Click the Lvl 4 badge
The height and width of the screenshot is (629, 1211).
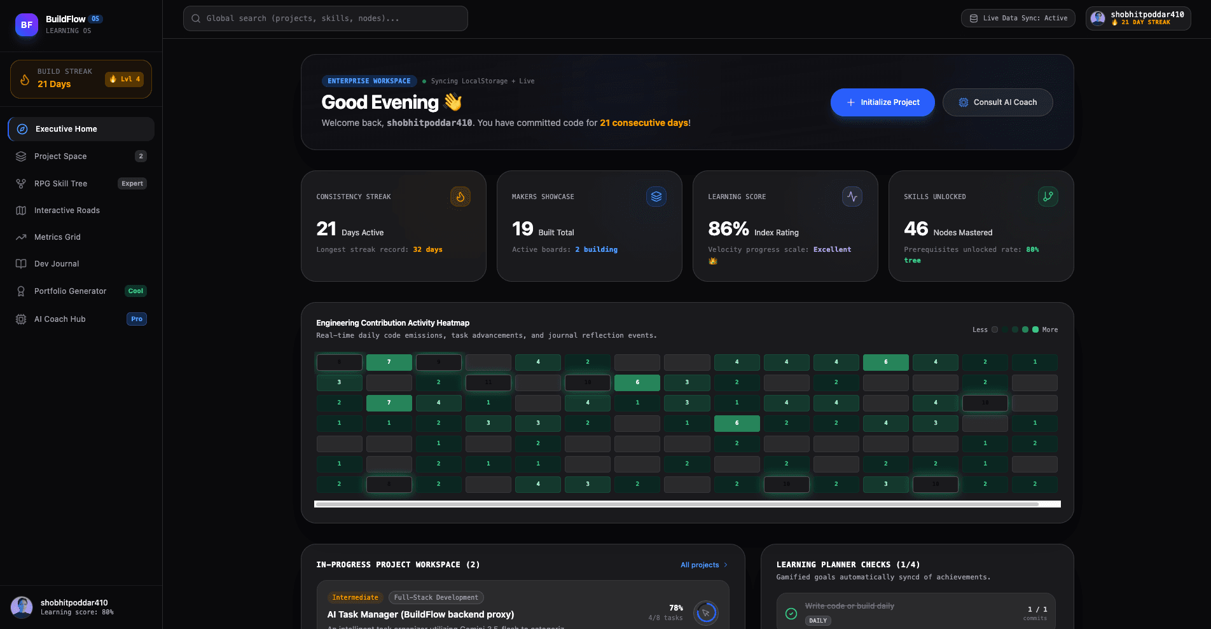[125, 79]
